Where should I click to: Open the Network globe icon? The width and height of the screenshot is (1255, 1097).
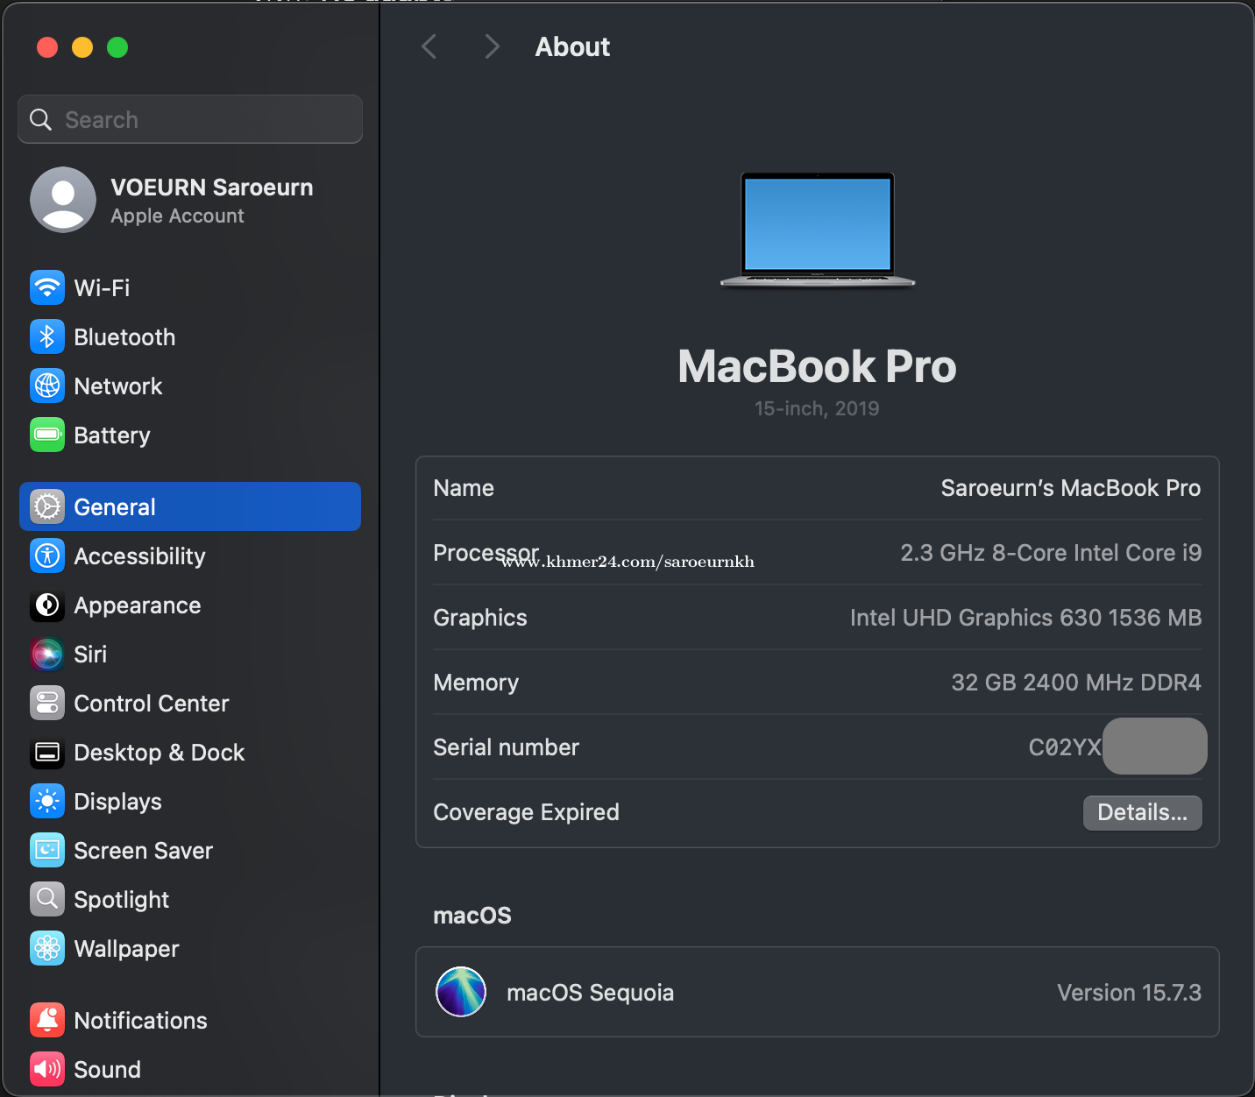point(47,386)
